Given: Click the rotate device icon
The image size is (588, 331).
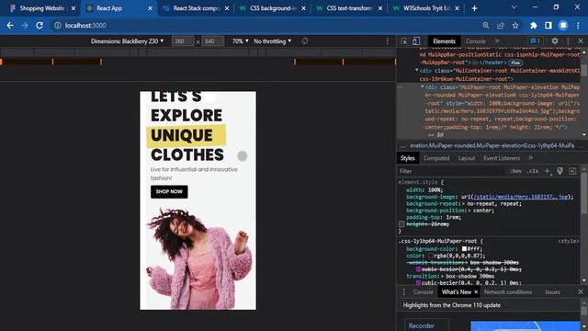Looking at the screenshot, I should [x=305, y=41].
